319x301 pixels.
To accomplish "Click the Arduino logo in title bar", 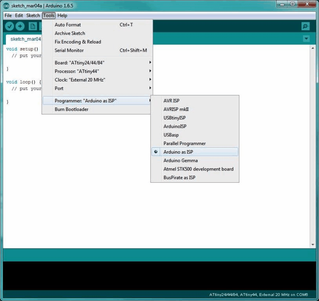I will click(x=6, y=6).
